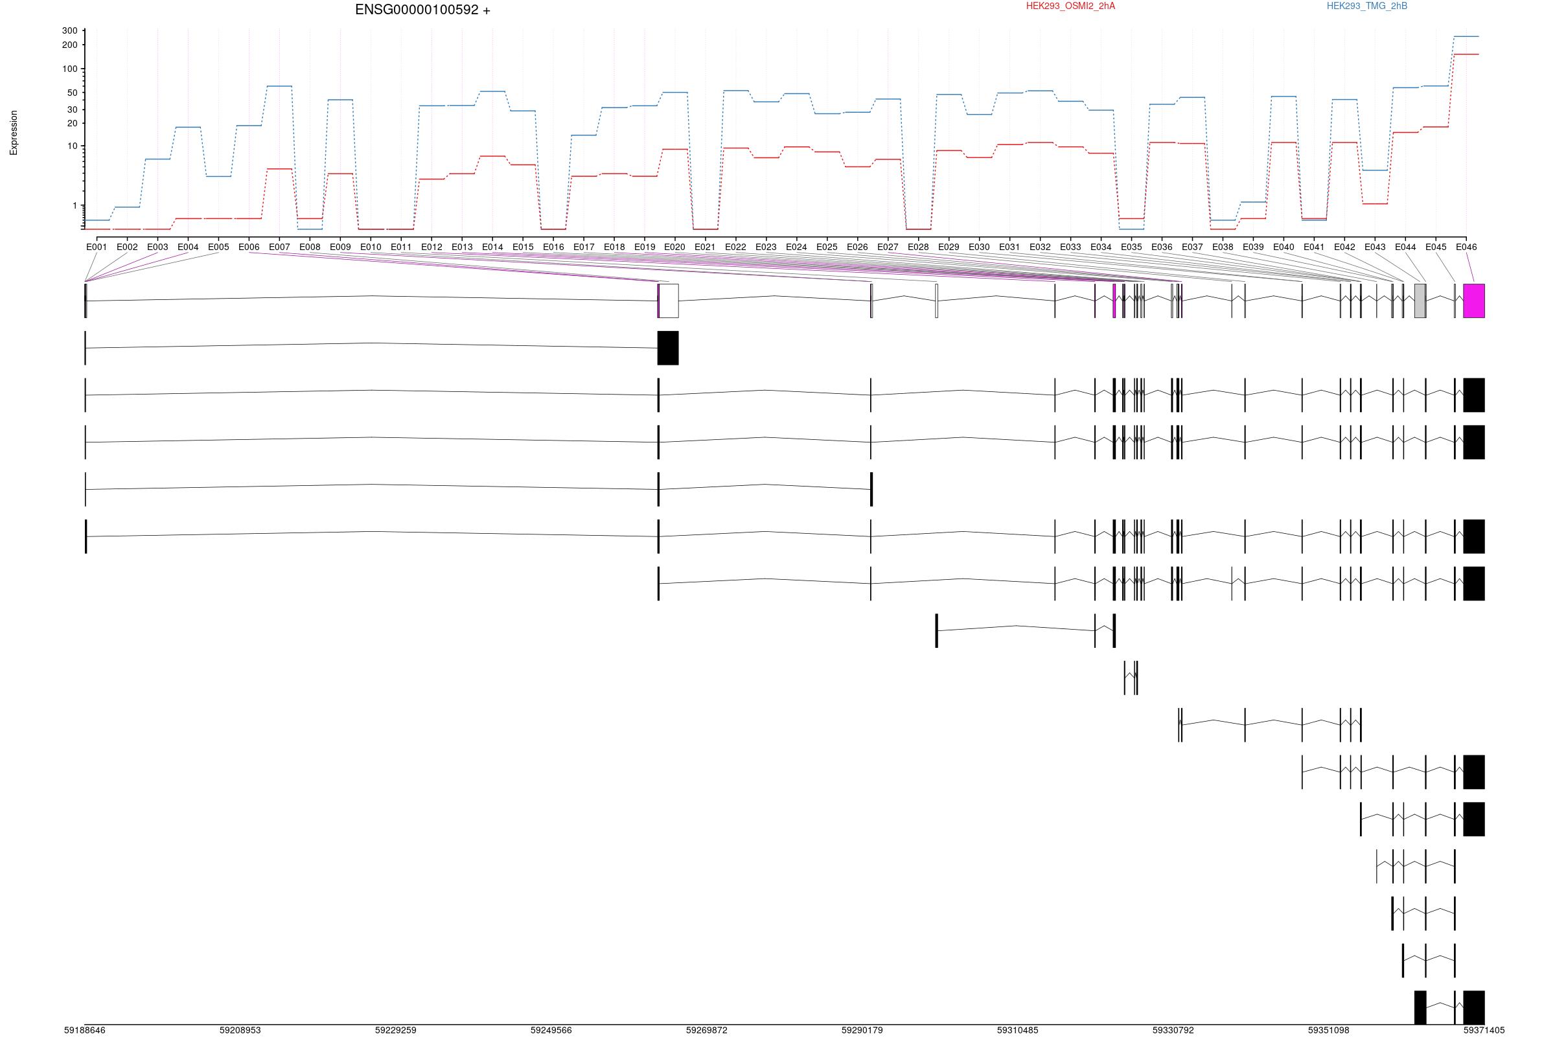Click genomic coordinate 59371405
Viewport: 1555px width, 1043px height.
1484,1030
